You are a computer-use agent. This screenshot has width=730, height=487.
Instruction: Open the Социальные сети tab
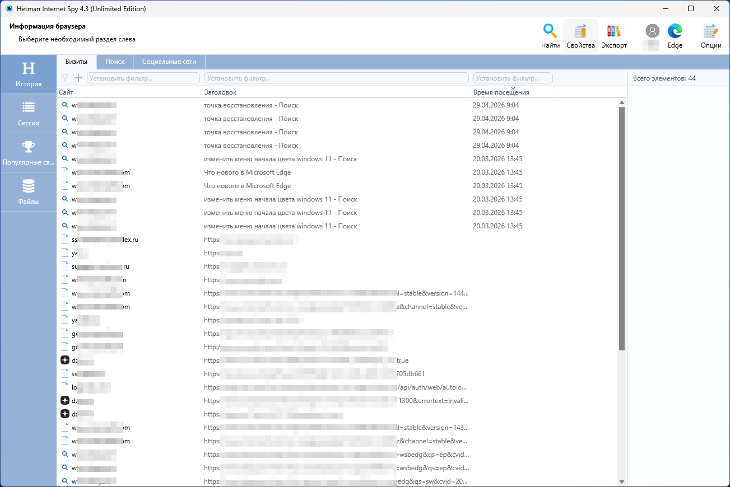(x=169, y=62)
